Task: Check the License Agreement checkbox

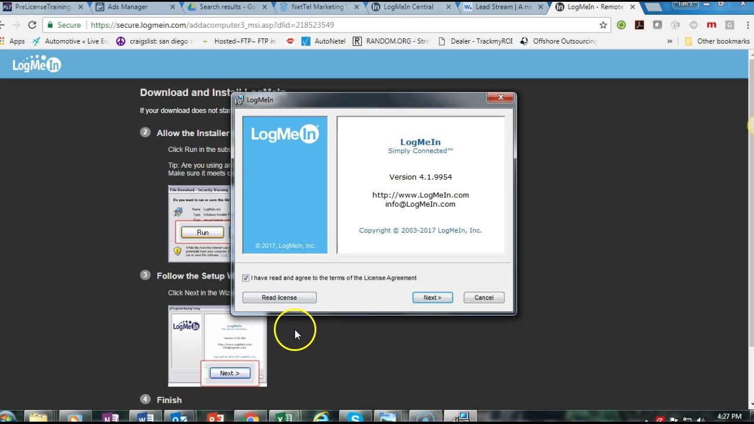Action: point(246,278)
